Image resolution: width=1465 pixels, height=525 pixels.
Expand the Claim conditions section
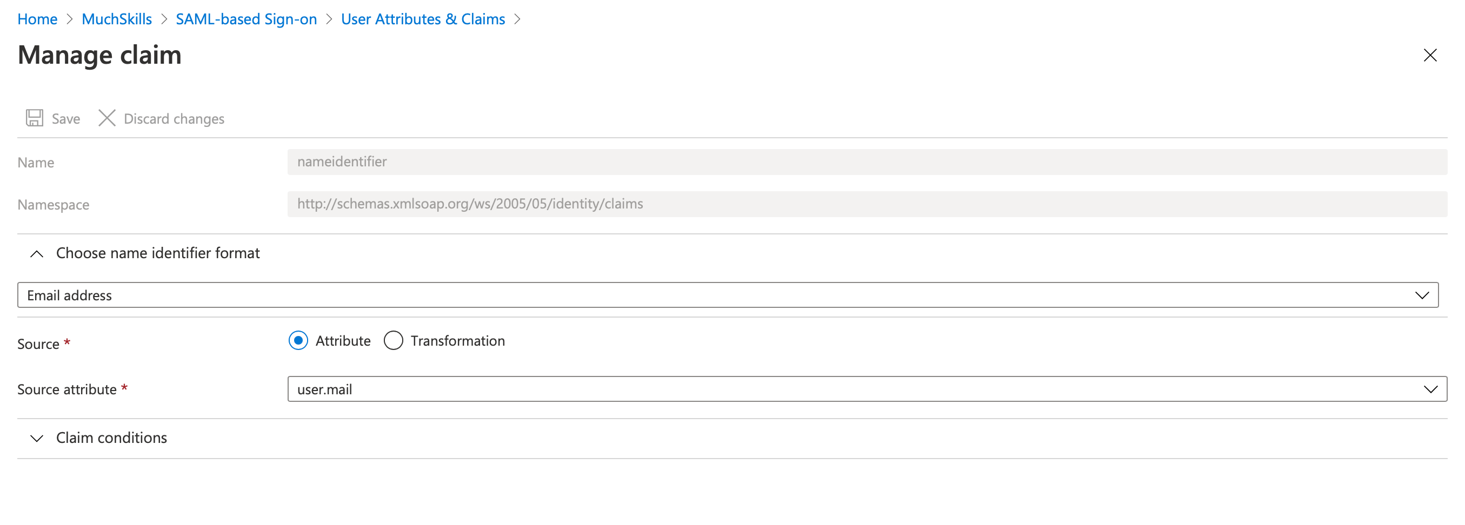(x=111, y=438)
